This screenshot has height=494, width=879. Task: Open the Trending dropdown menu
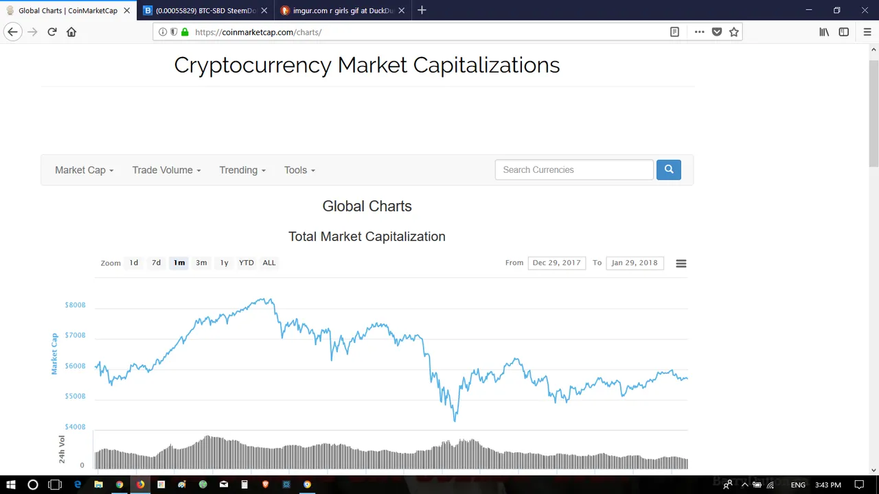point(242,170)
